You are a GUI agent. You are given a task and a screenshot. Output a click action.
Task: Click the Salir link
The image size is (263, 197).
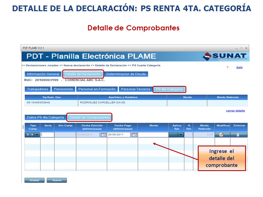click(x=239, y=67)
